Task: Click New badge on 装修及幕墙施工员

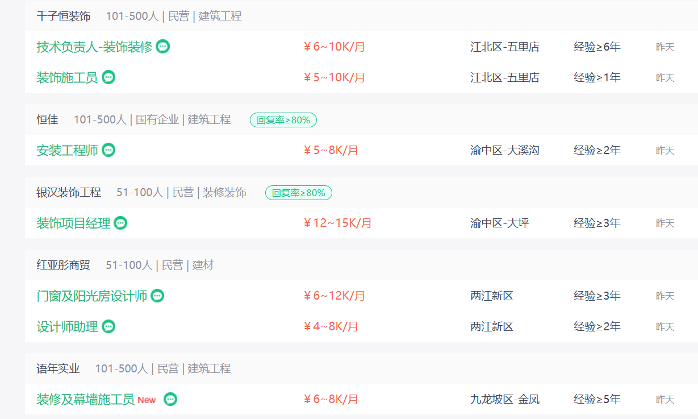Action: 147,400
